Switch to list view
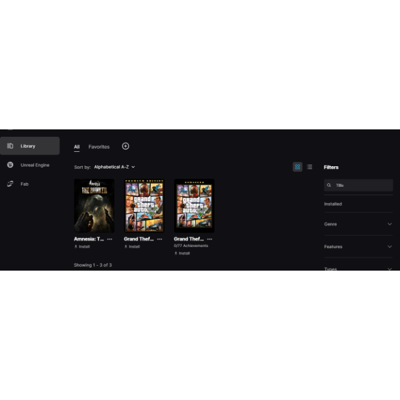 pyautogui.click(x=309, y=167)
